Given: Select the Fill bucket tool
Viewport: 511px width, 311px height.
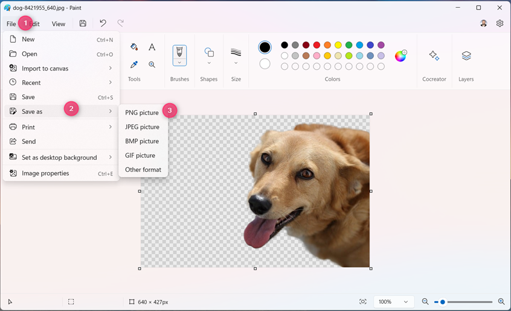Looking at the screenshot, I should [x=134, y=47].
